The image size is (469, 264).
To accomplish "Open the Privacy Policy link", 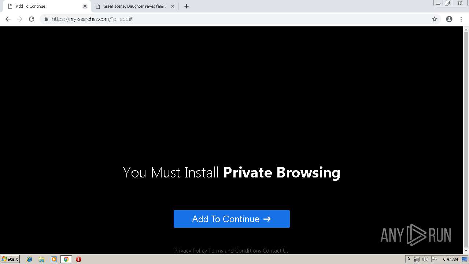I will click(191, 251).
